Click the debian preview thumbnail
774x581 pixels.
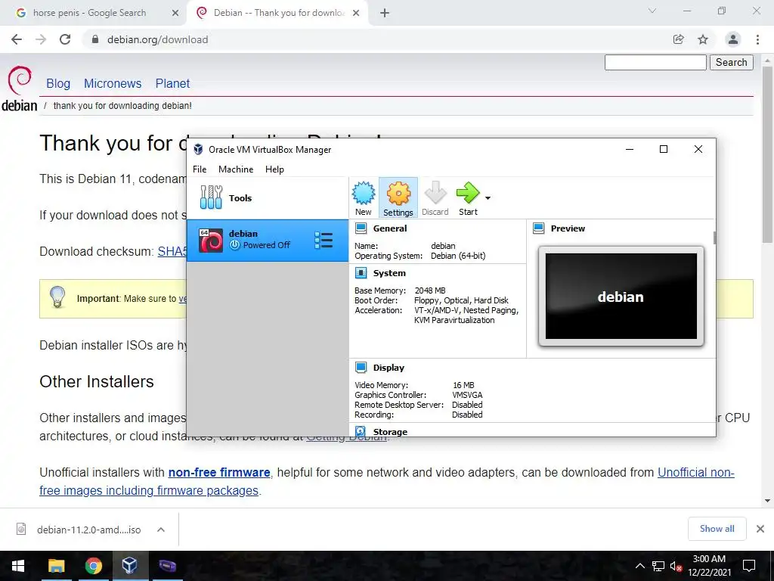621,296
